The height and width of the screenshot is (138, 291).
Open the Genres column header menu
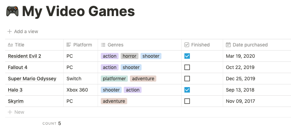tap(140, 45)
